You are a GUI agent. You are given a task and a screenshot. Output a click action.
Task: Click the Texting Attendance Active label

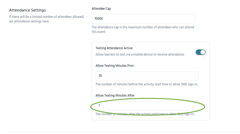click(114, 48)
